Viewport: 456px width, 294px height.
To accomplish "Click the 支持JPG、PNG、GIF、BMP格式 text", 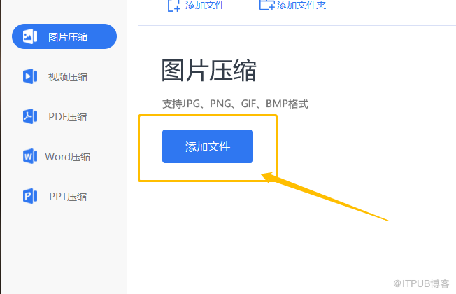I will tap(235, 104).
